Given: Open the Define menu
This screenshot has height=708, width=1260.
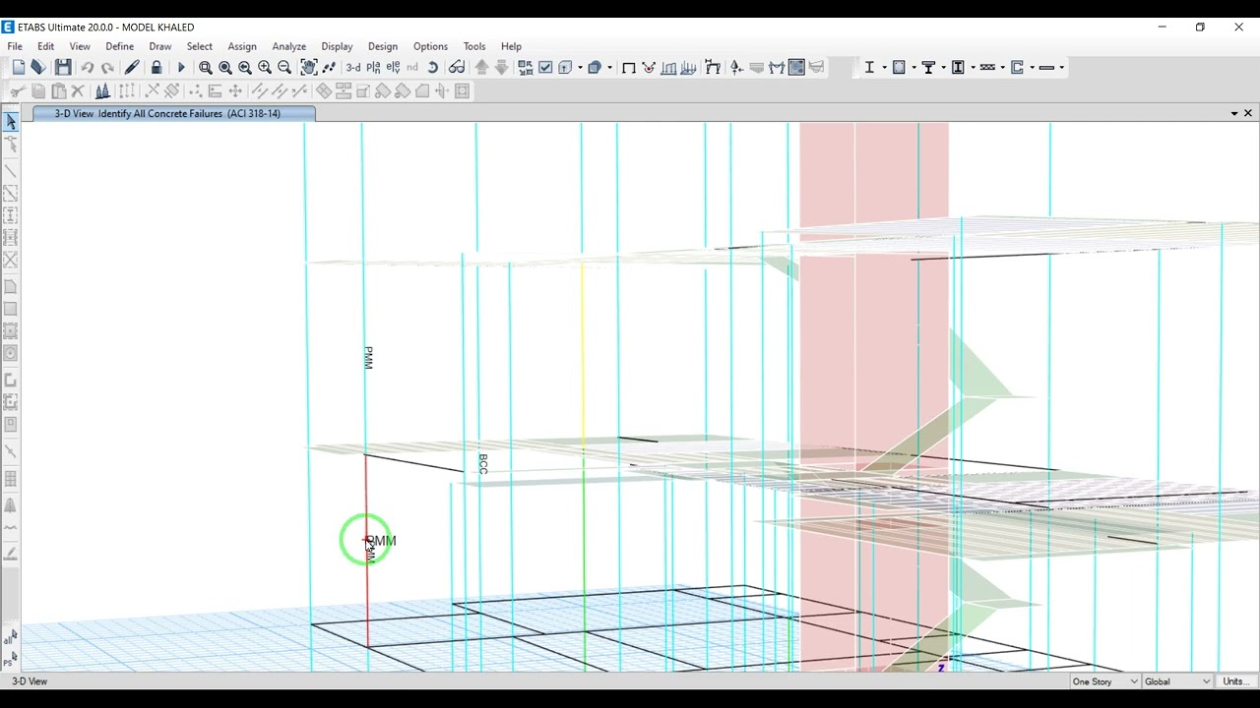Looking at the screenshot, I should (120, 46).
